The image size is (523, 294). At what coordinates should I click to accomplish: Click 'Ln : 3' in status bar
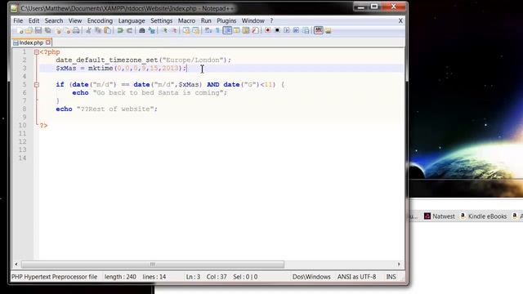tap(193, 277)
